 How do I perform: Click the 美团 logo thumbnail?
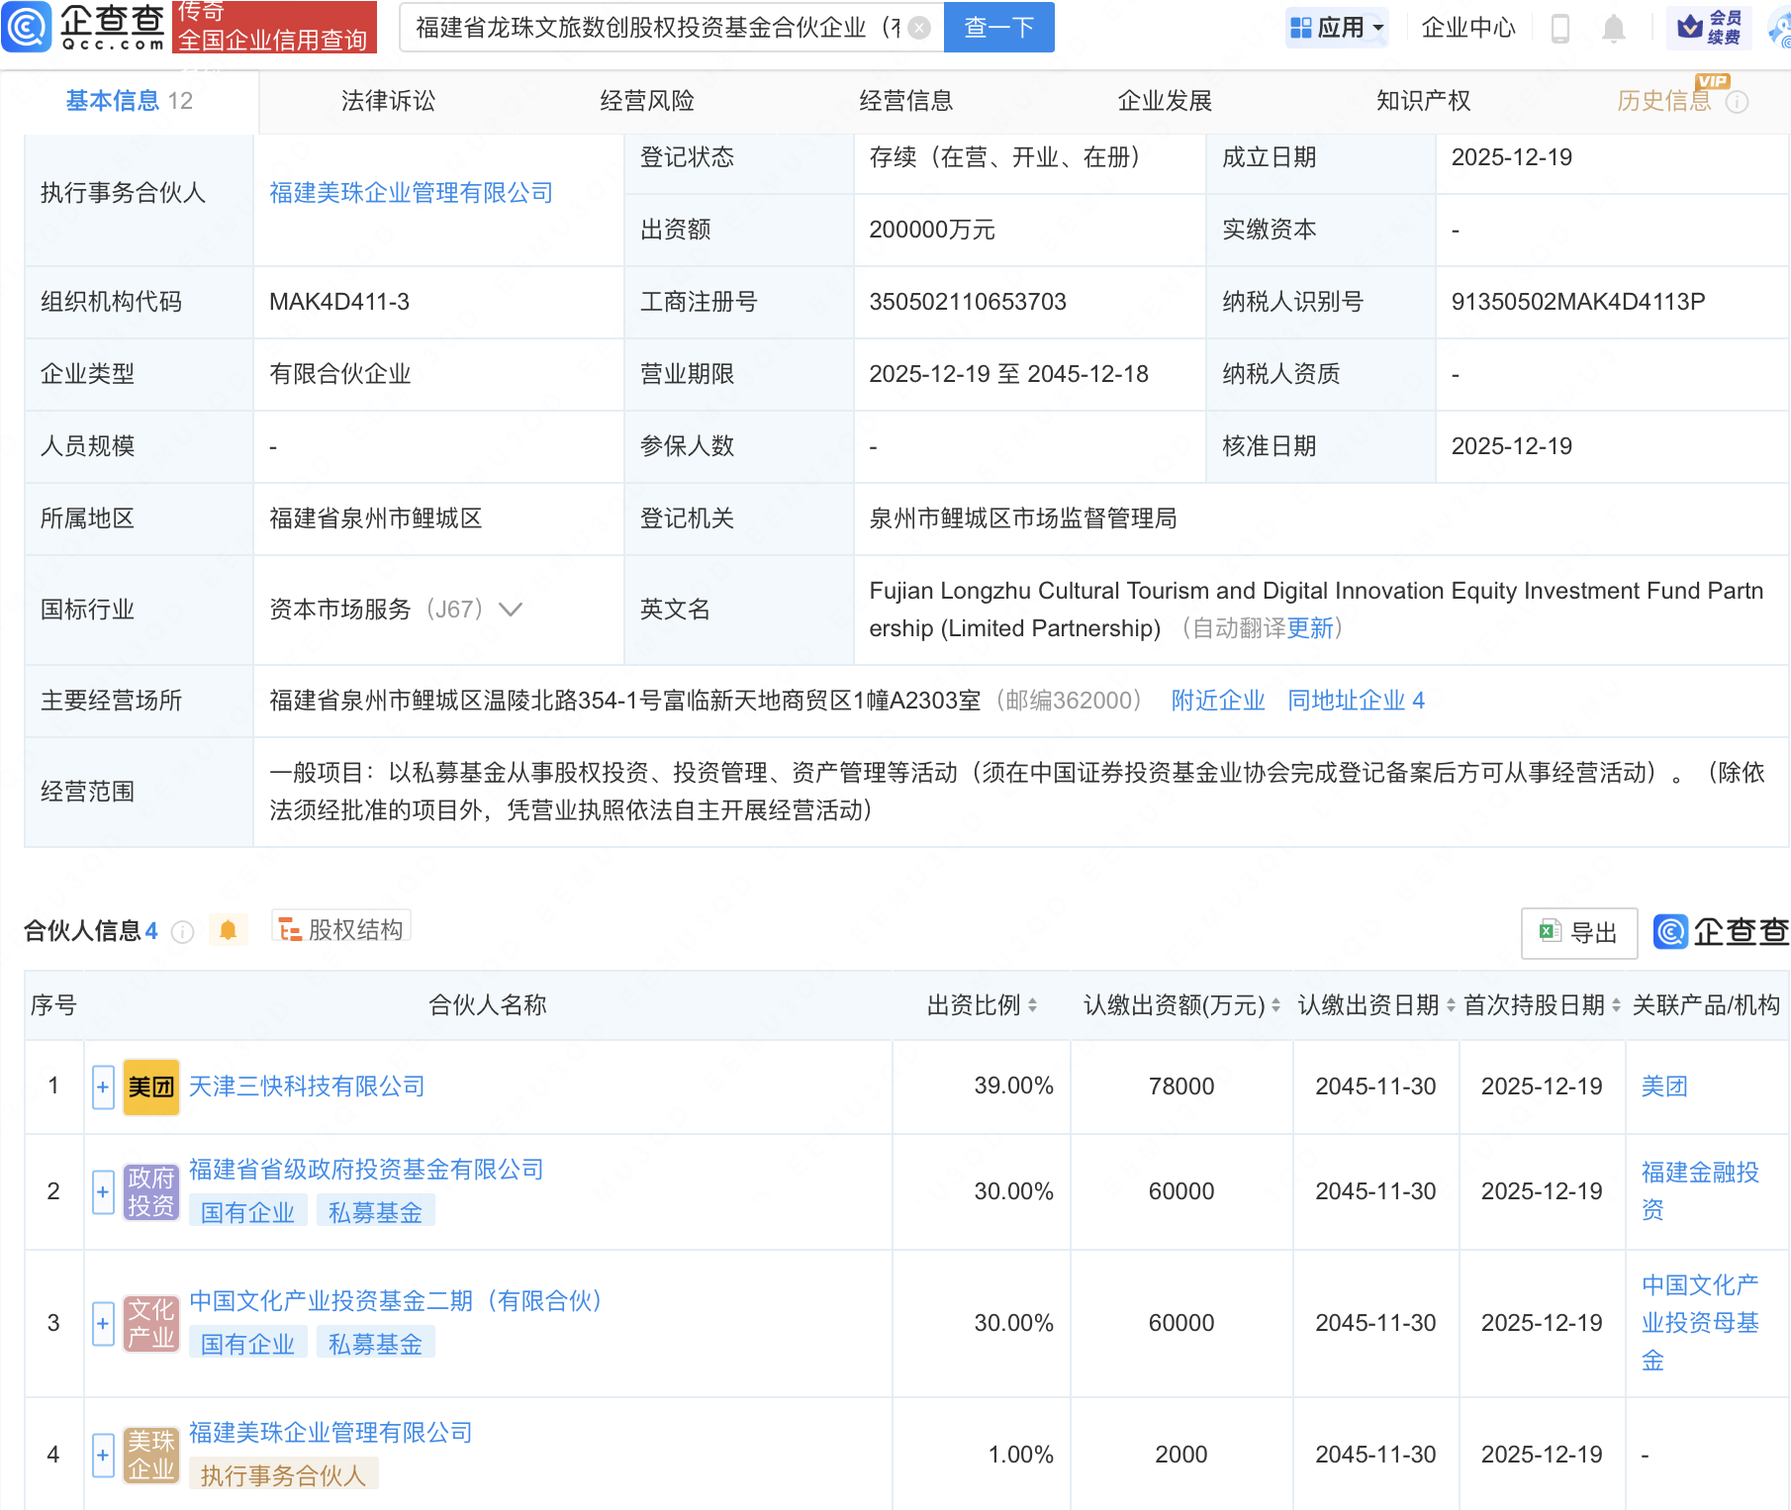point(150,1086)
